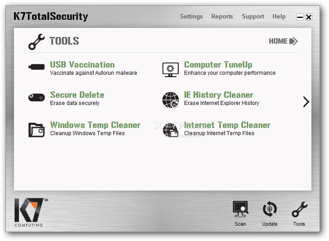Click the HOME arrow icon
The image size is (329, 241).
click(293, 41)
